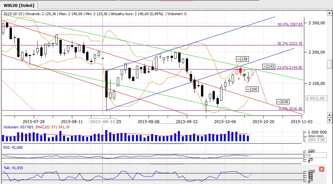Click the RSI cursor value box 59

point(316,155)
